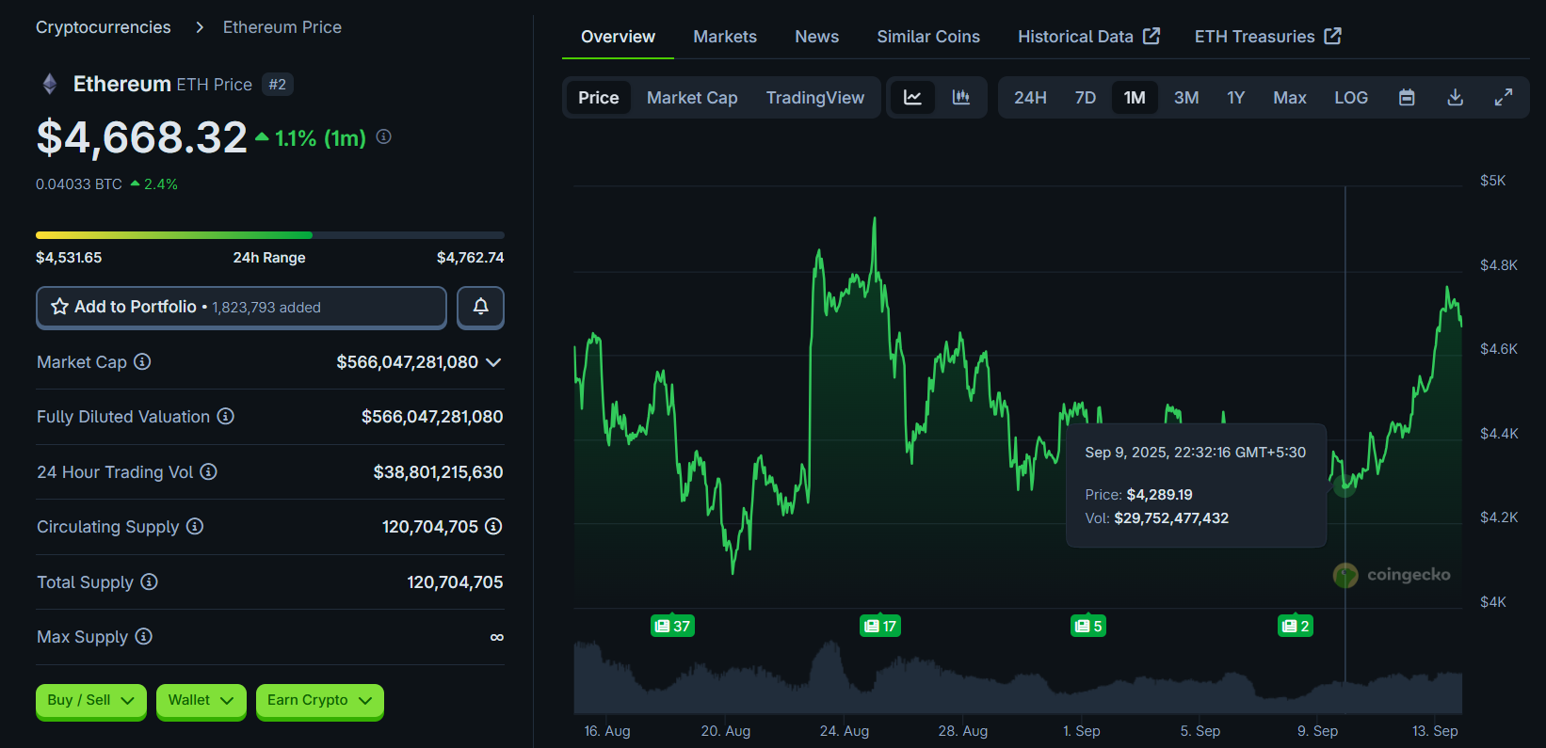The width and height of the screenshot is (1546, 748).
Task: Open the Buy / Sell dropdown
Action: point(90,700)
